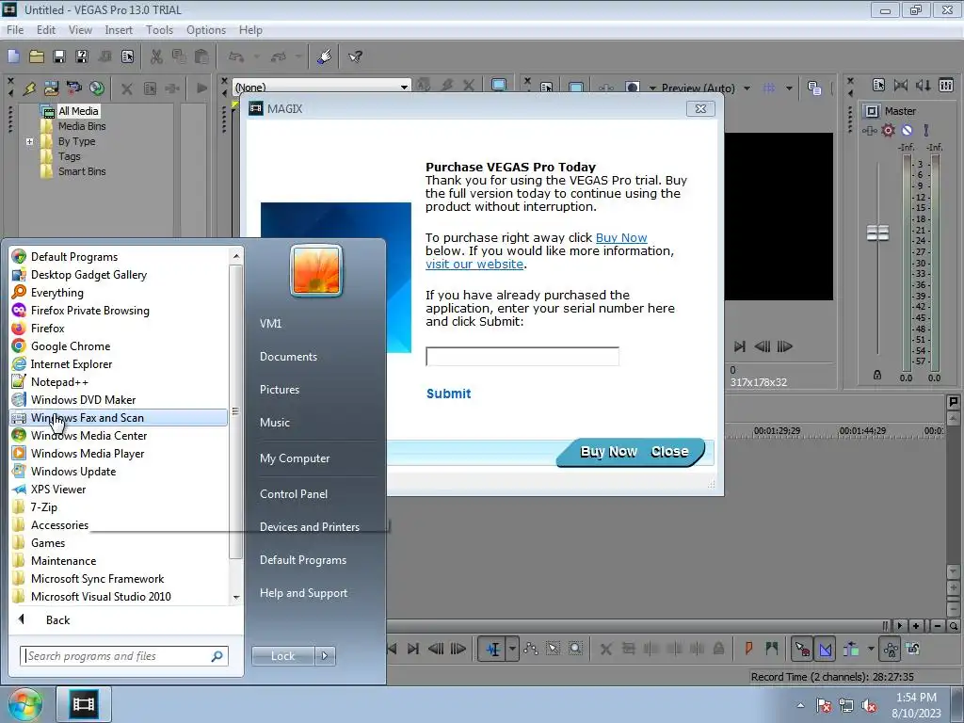This screenshot has width=964, height=723.
Task: Click the interactive tutorials hand icon
Action: click(x=324, y=56)
